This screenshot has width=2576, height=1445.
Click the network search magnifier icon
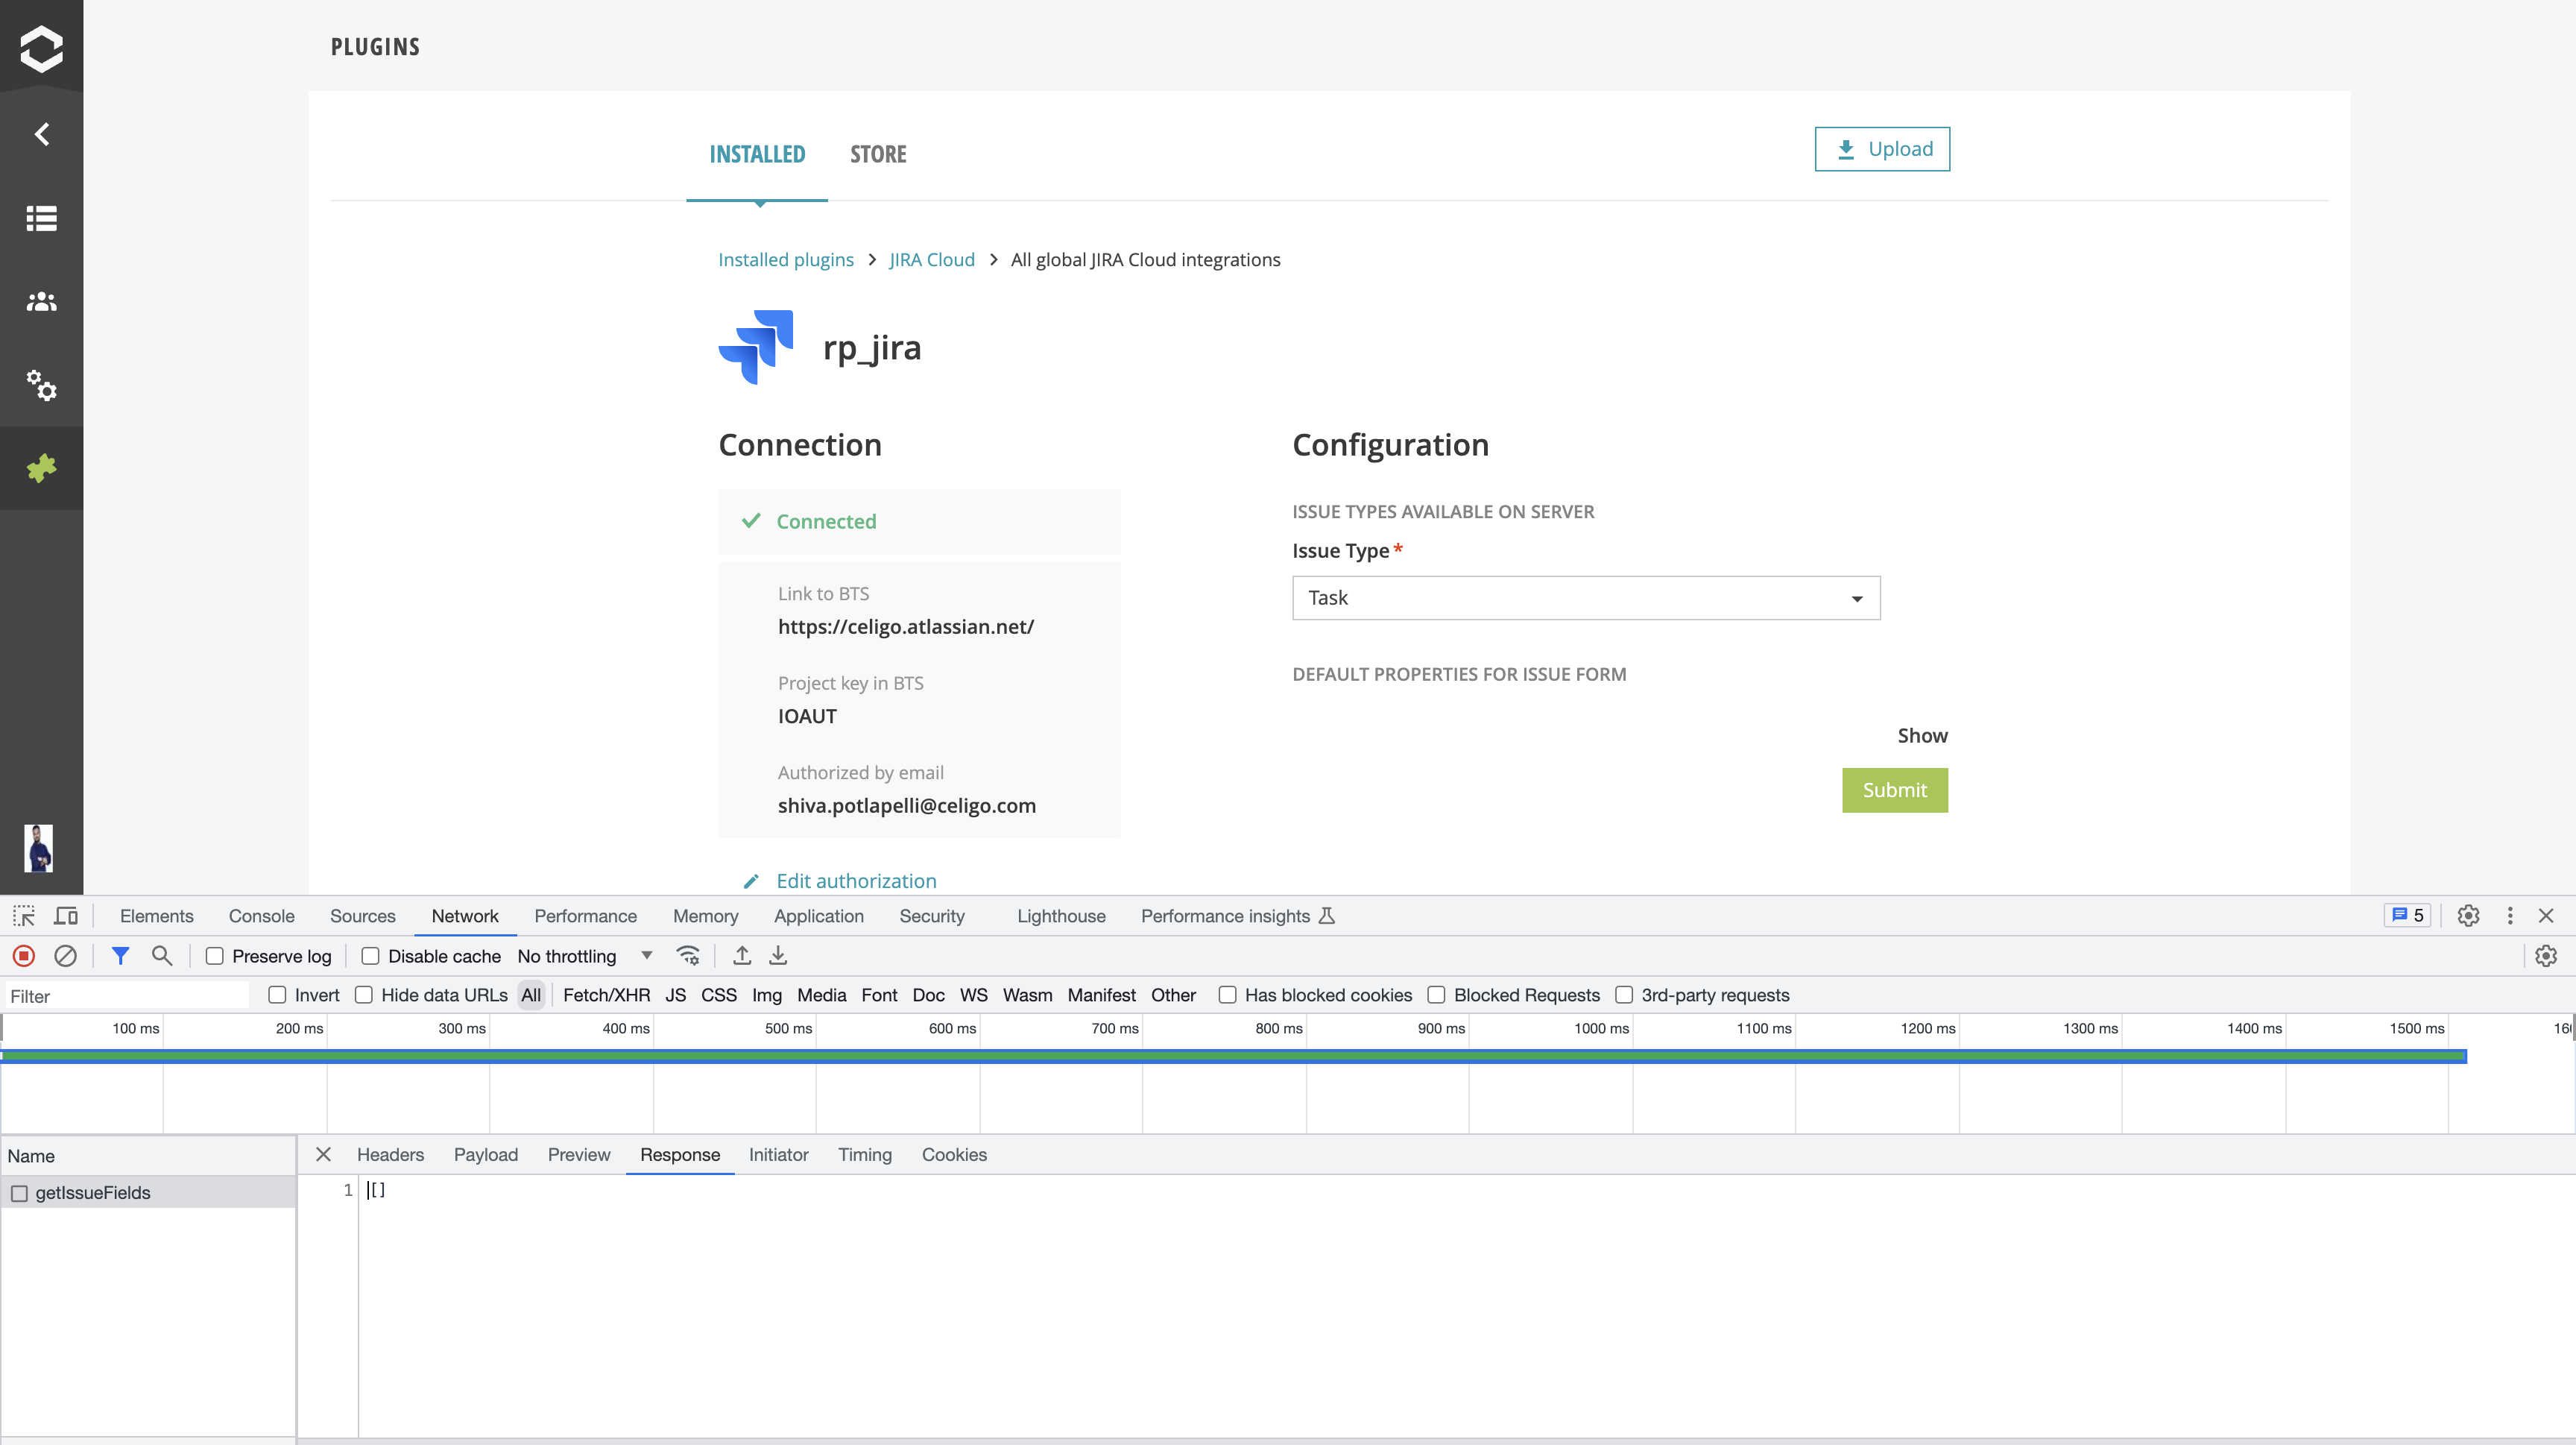point(162,955)
